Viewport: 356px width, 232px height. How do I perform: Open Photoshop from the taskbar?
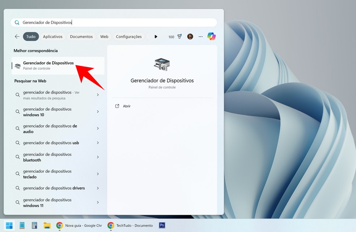click(x=162, y=225)
